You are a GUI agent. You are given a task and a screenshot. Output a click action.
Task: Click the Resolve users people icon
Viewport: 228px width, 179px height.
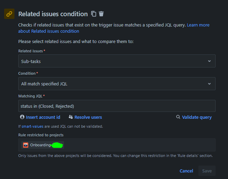tap(71, 117)
